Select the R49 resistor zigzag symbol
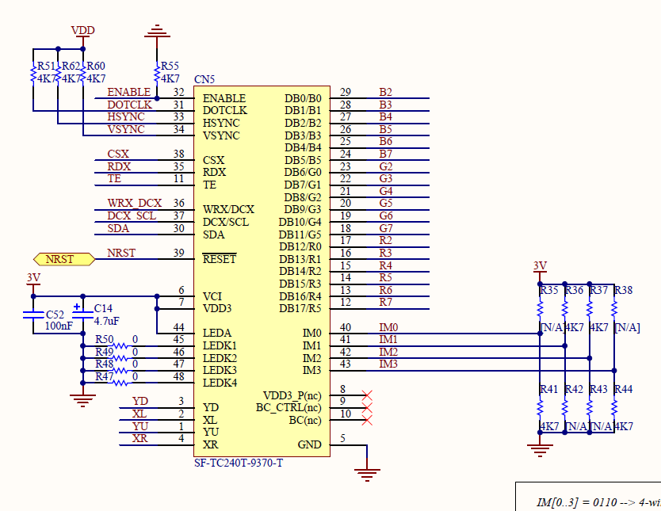The width and height of the screenshot is (661, 511). point(120,358)
